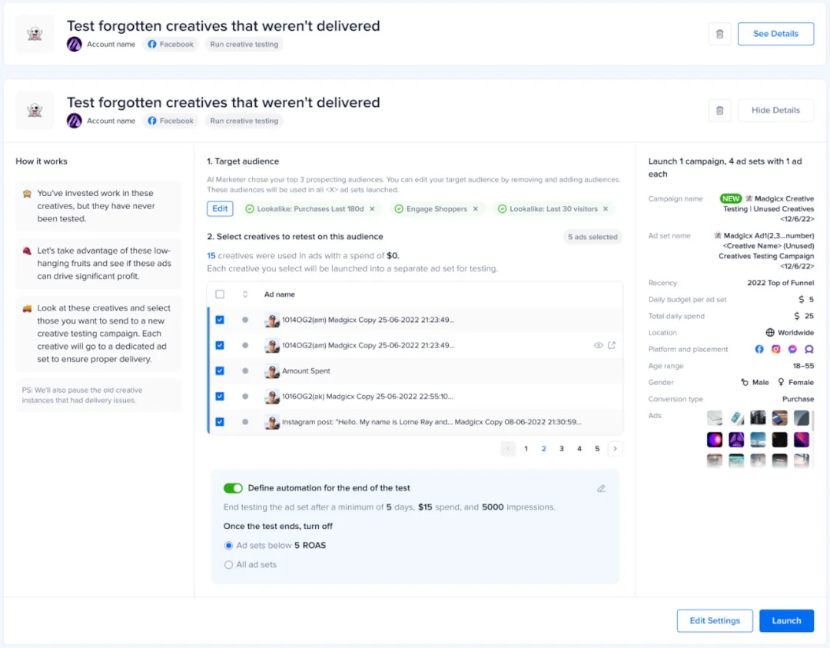The height and width of the screenshot is (648, 830).
Task: Collapse the card with Hide Details
Action: (775, 110)
